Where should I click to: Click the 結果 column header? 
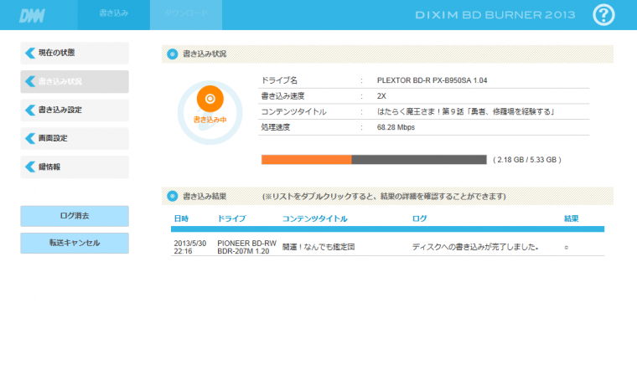[x=571, y=218]
